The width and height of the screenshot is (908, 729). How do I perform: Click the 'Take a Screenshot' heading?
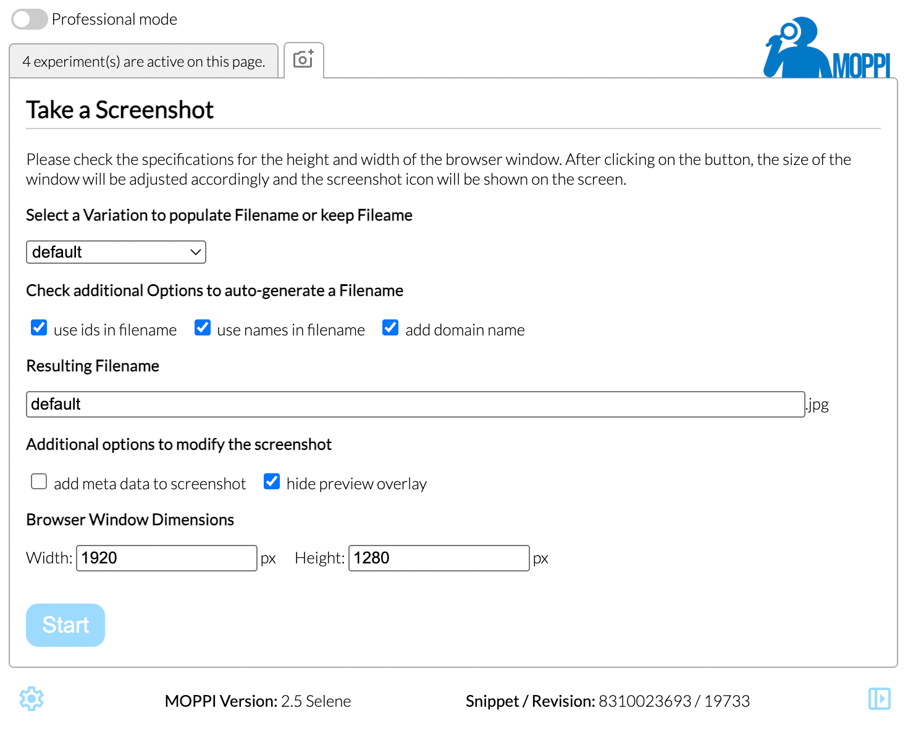[120, 110]
